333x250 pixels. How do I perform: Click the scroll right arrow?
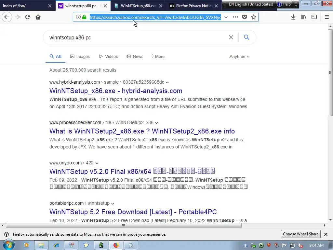tap(325, 225)
